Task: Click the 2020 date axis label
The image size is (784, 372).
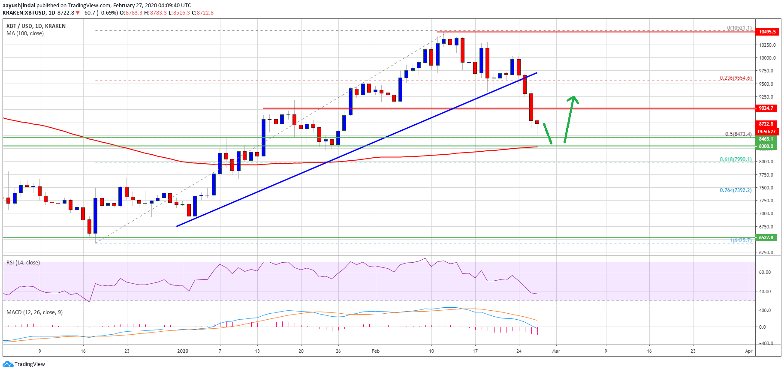Action: click(183, 351)
